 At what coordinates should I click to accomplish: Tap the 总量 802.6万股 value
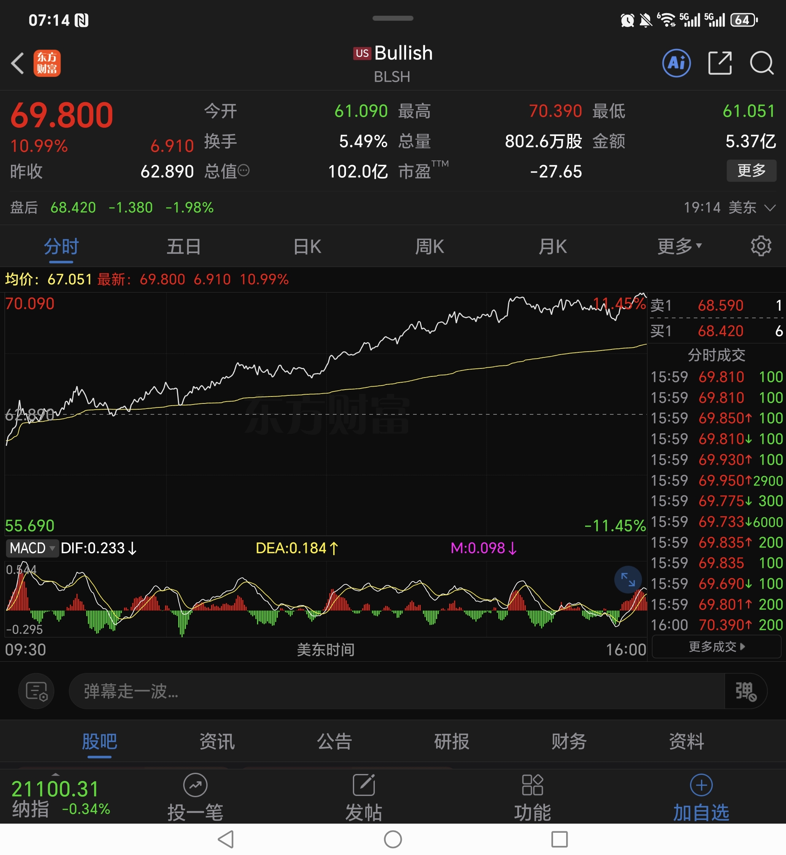[543, 141]
